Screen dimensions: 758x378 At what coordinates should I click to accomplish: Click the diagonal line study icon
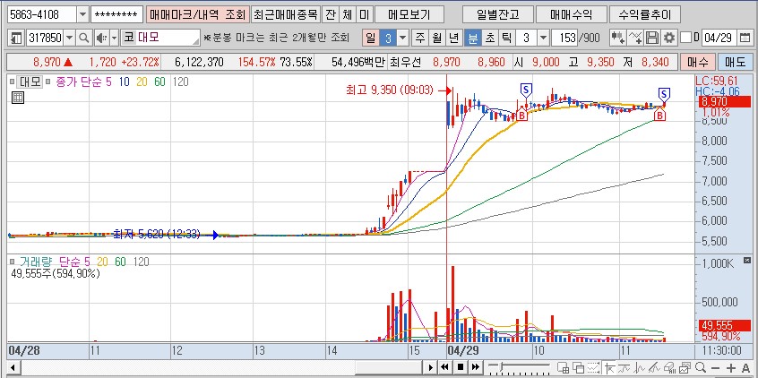(x=655, y=367)
